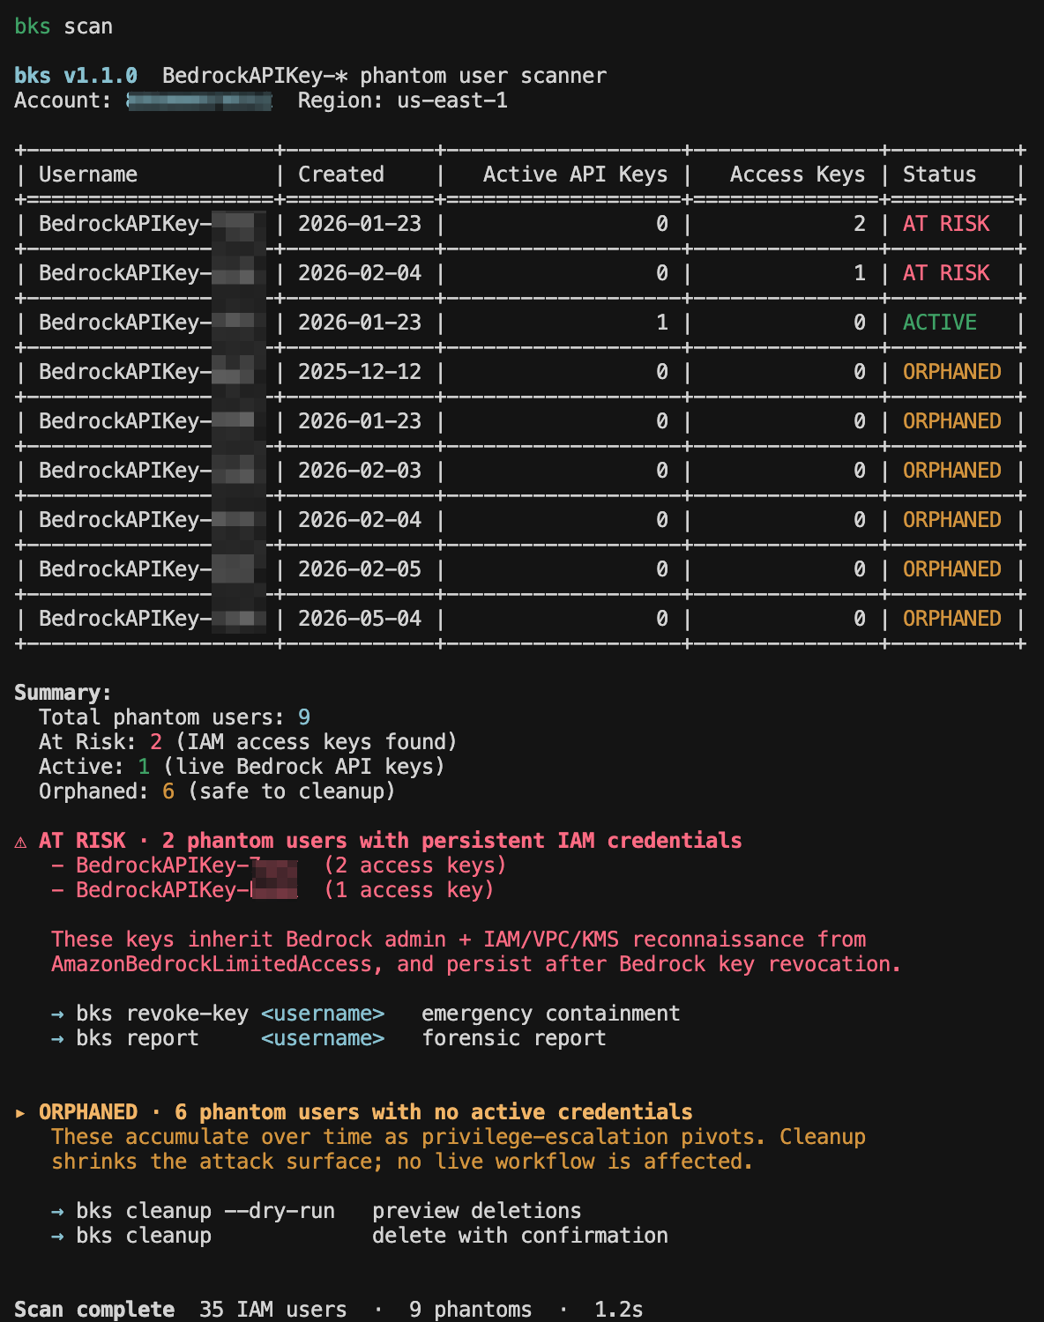This screenshot has height=1322, width=1044.
Task: Click the Access Keys value '2' in the table
Action: 860,224
